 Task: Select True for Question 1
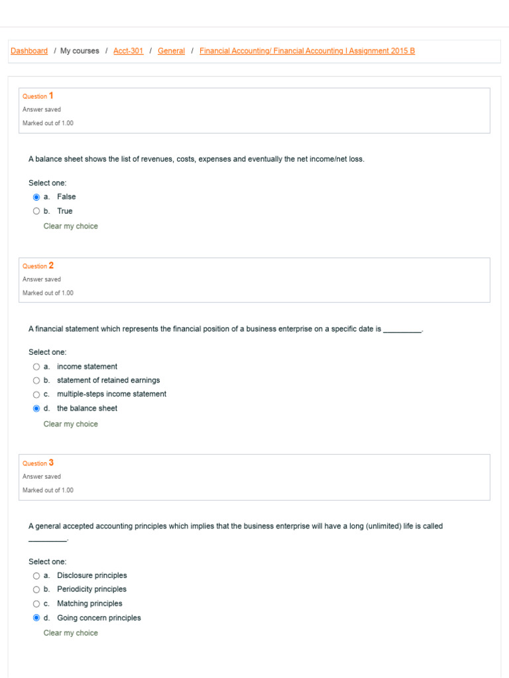36,212
